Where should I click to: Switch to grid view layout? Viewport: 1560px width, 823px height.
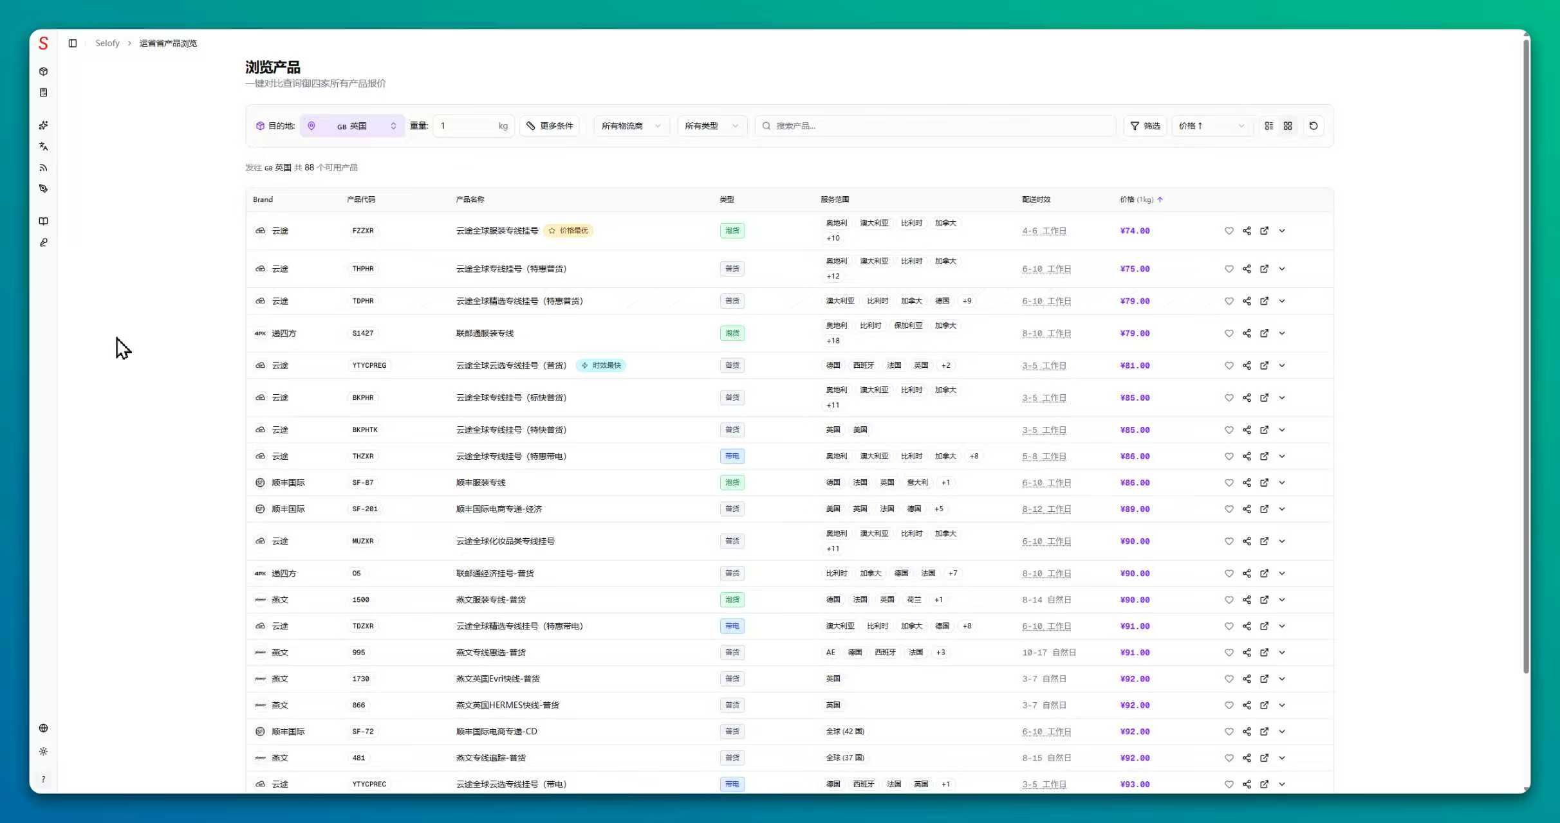[x=1288, y=126]
